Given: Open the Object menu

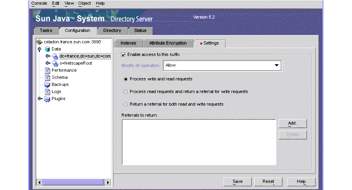Looking at the screenshot, I should pos(84,4).
